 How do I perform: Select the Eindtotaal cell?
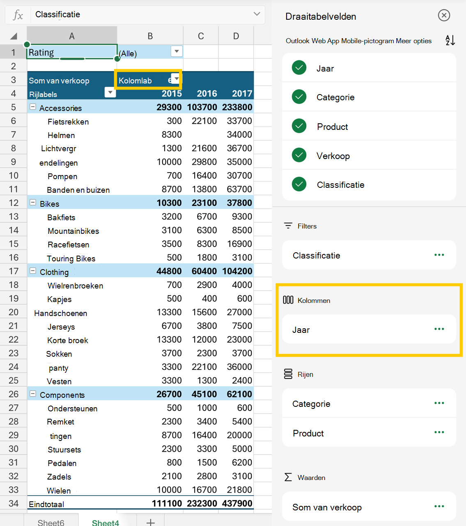(46, 504)
